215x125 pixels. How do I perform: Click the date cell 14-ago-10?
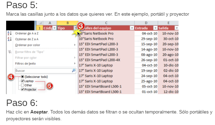[x=146, y=49]
